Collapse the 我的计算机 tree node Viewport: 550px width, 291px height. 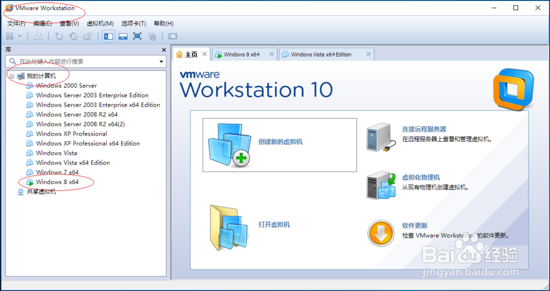click(x=12, y=76)
